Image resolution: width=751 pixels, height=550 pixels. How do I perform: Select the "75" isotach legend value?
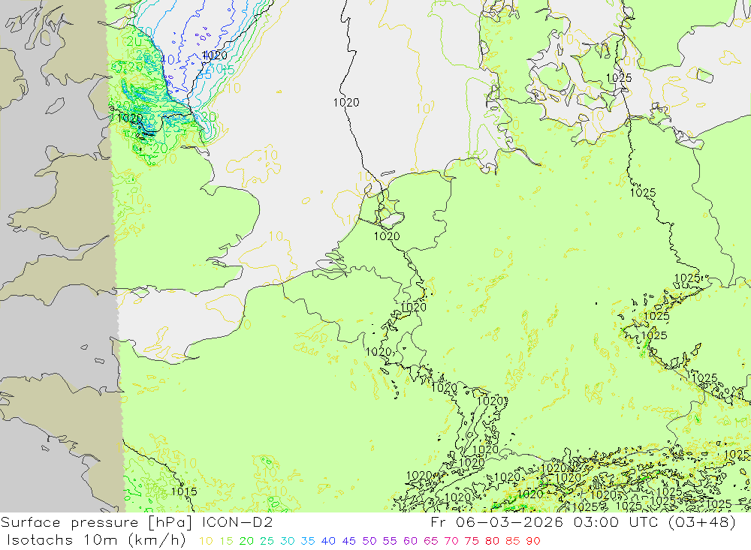(472, 542)
